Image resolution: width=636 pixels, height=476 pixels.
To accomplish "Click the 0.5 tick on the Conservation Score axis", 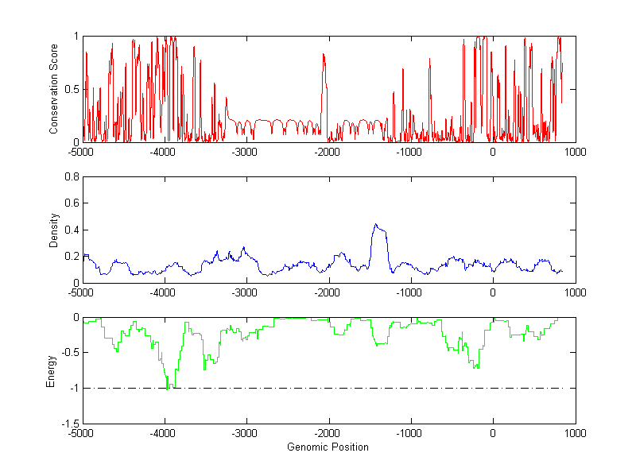I will click(71, 89).
